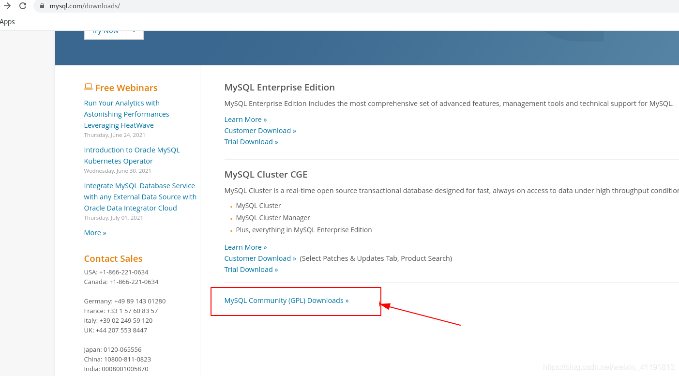Click the USA: +1-866-221-0634 phone number
This screenshot has height=376, width=679.
click(116, 272)
